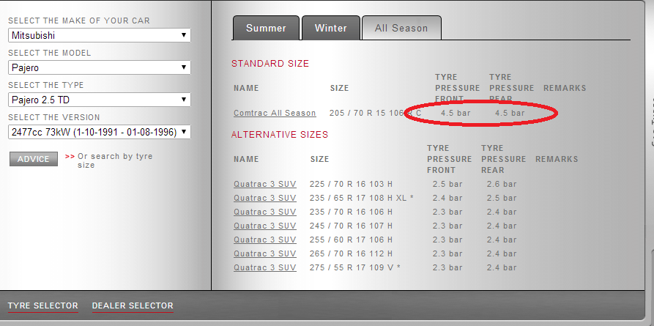Click the STANDARD SIZE heading
This screenshot has height=326, width=654.
(270, 64)
